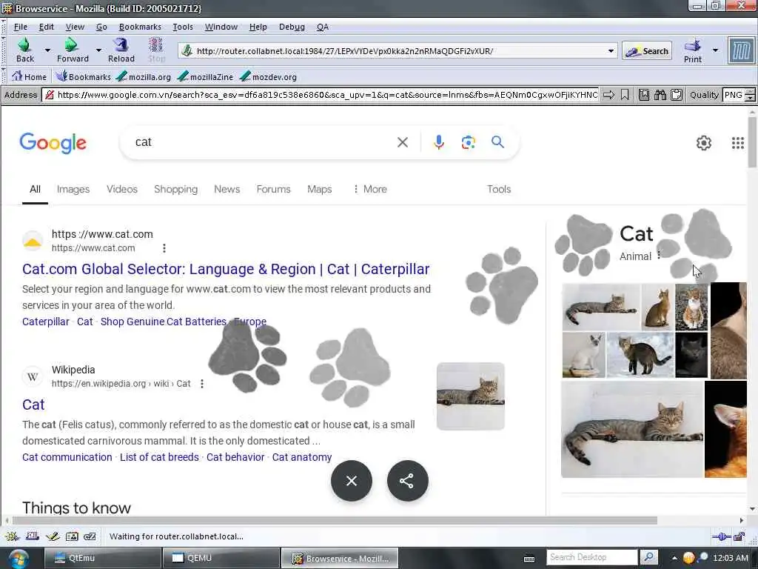Click the Search button beside URL bar
This screenshot has height=569, width=758.
[x=647, y=51]
